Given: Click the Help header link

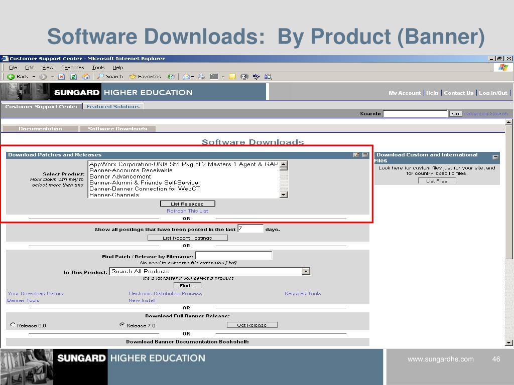Looking at the screenshot, I should (432, 93).
